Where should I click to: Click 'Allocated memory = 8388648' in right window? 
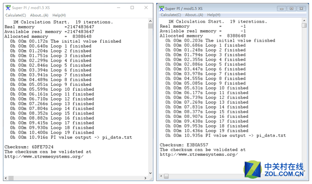tap(203, 36)
